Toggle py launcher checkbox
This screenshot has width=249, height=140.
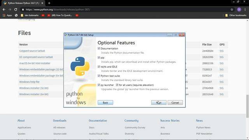click(x=99, y=85)
